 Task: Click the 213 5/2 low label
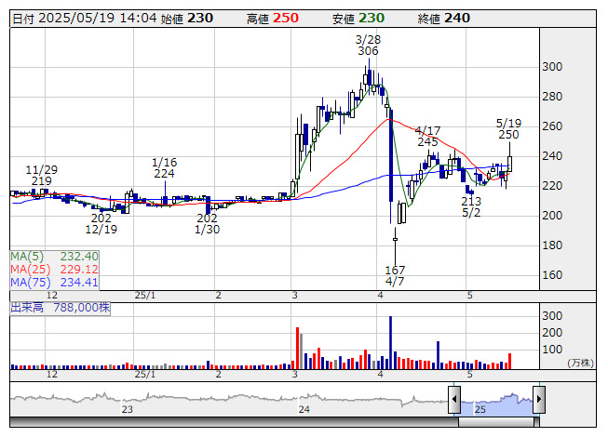pos(471,206)
